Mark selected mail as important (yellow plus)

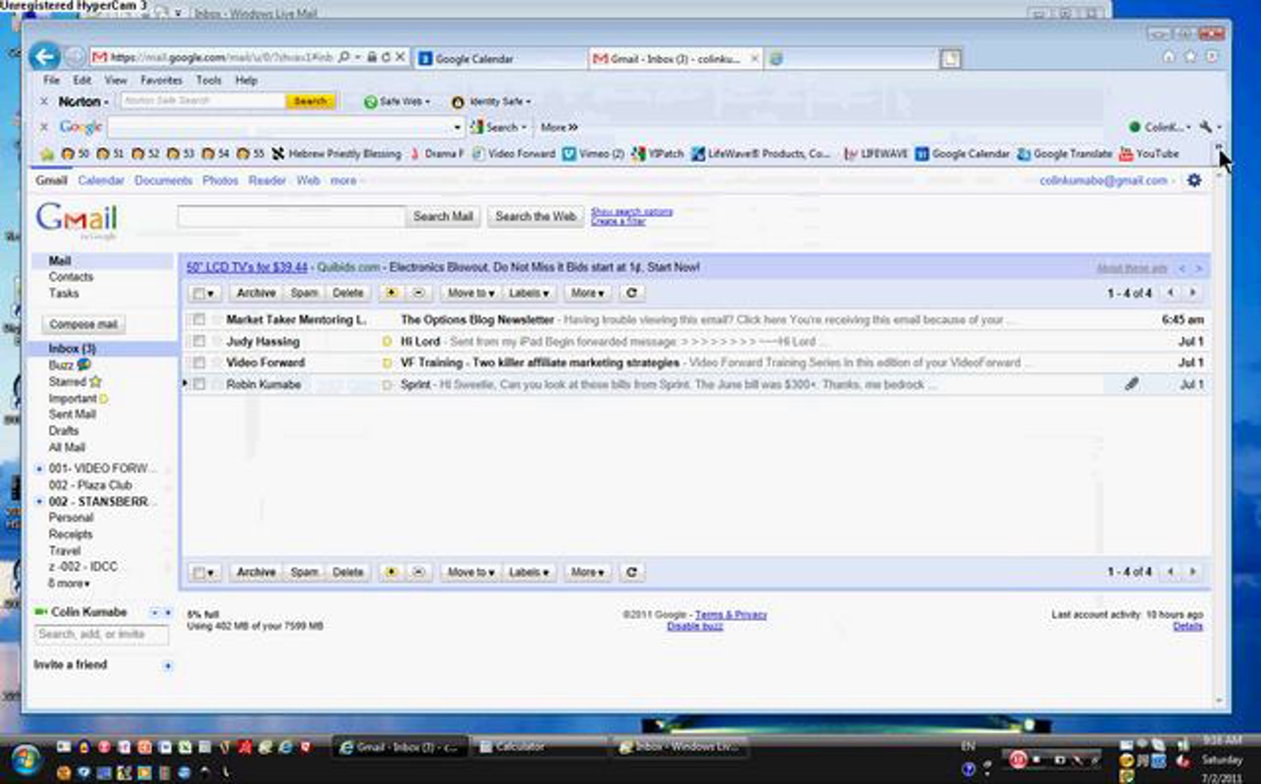tap(391, 293)
